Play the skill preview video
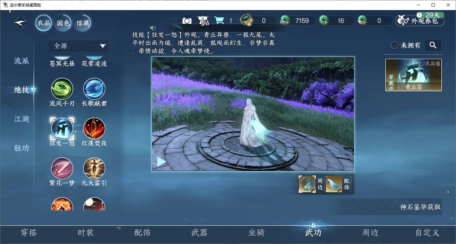Screen dimensions: 456x244 tap(161, 162)
